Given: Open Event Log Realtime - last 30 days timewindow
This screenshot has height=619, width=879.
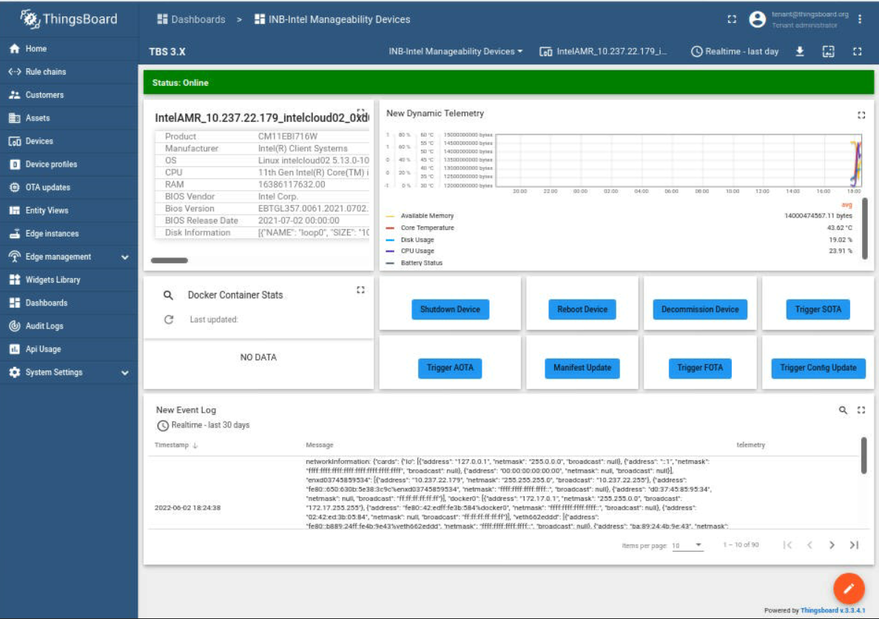Looking at the screenshot, I should click(x=203, y=425).
